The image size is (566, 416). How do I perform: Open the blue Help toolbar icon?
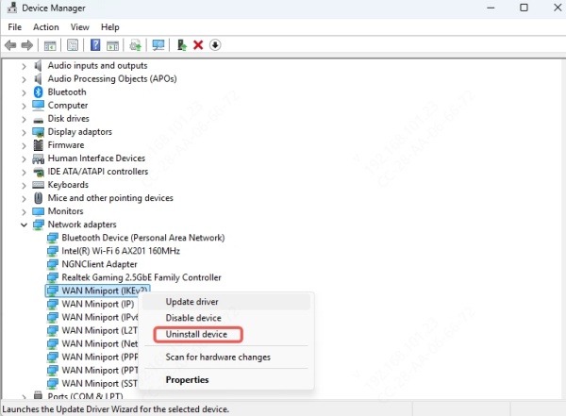click(95, 45)
